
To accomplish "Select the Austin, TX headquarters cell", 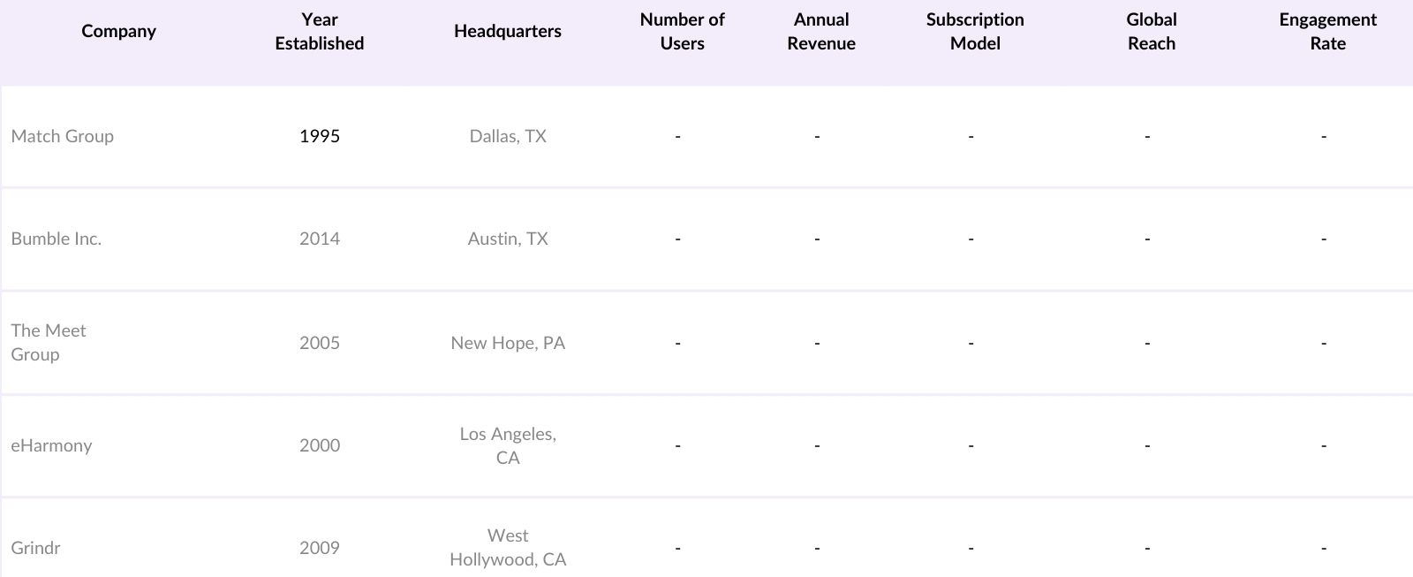I will pyautogui.click(x=507, y=239).
